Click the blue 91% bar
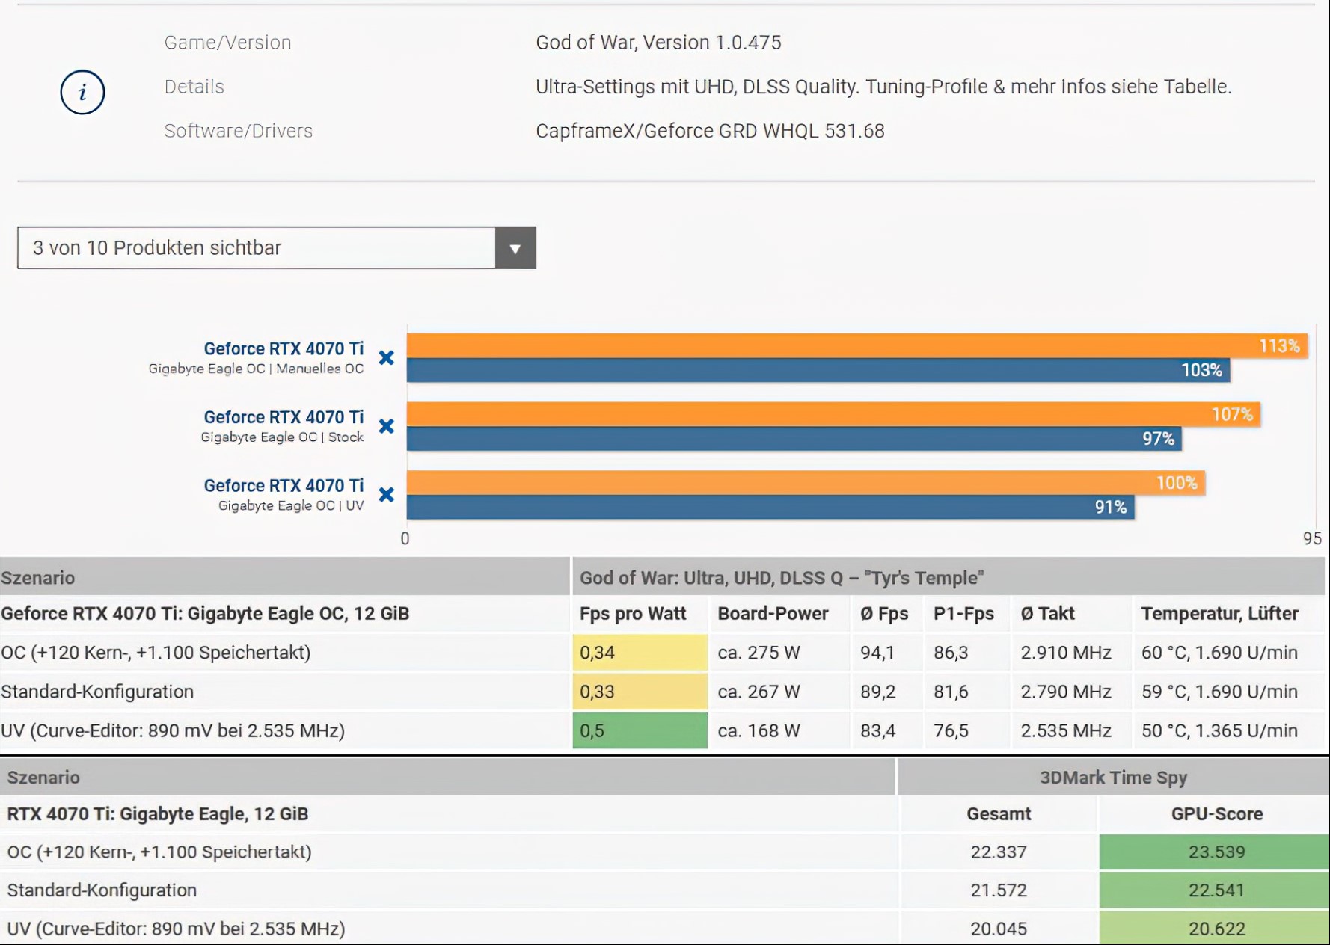 [x=770, y=507]
